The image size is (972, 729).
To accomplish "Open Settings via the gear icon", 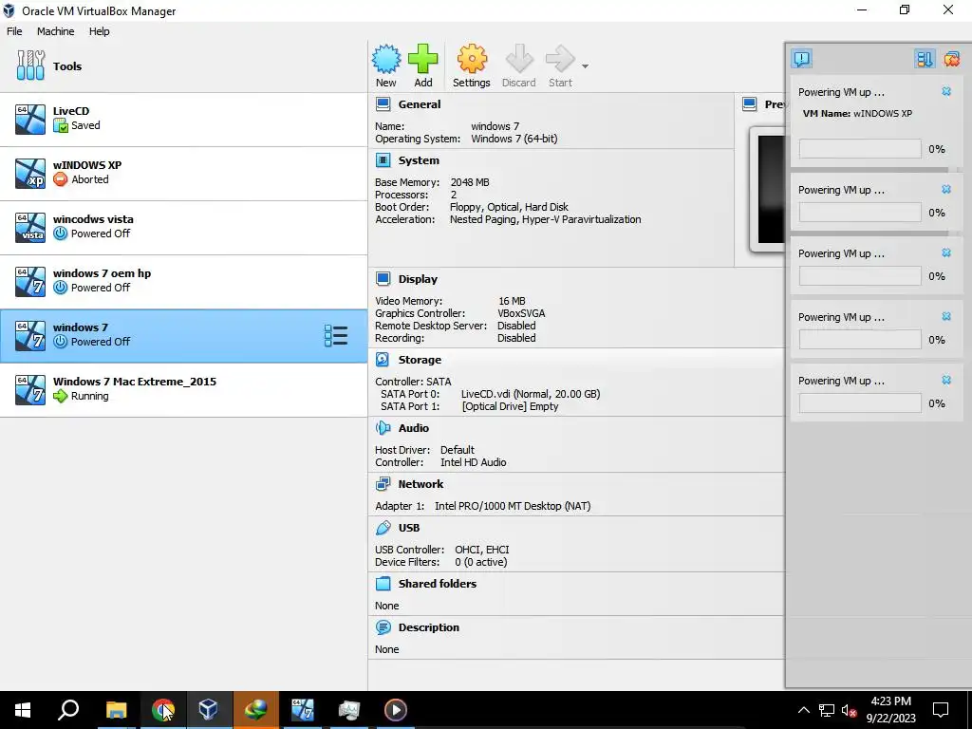I will pos(472,59).
